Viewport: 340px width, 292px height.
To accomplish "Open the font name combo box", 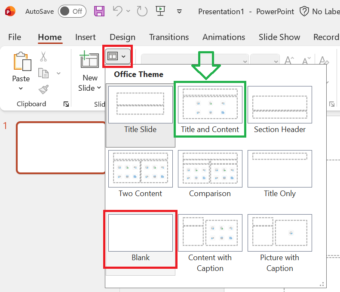I will coord(195,59).
